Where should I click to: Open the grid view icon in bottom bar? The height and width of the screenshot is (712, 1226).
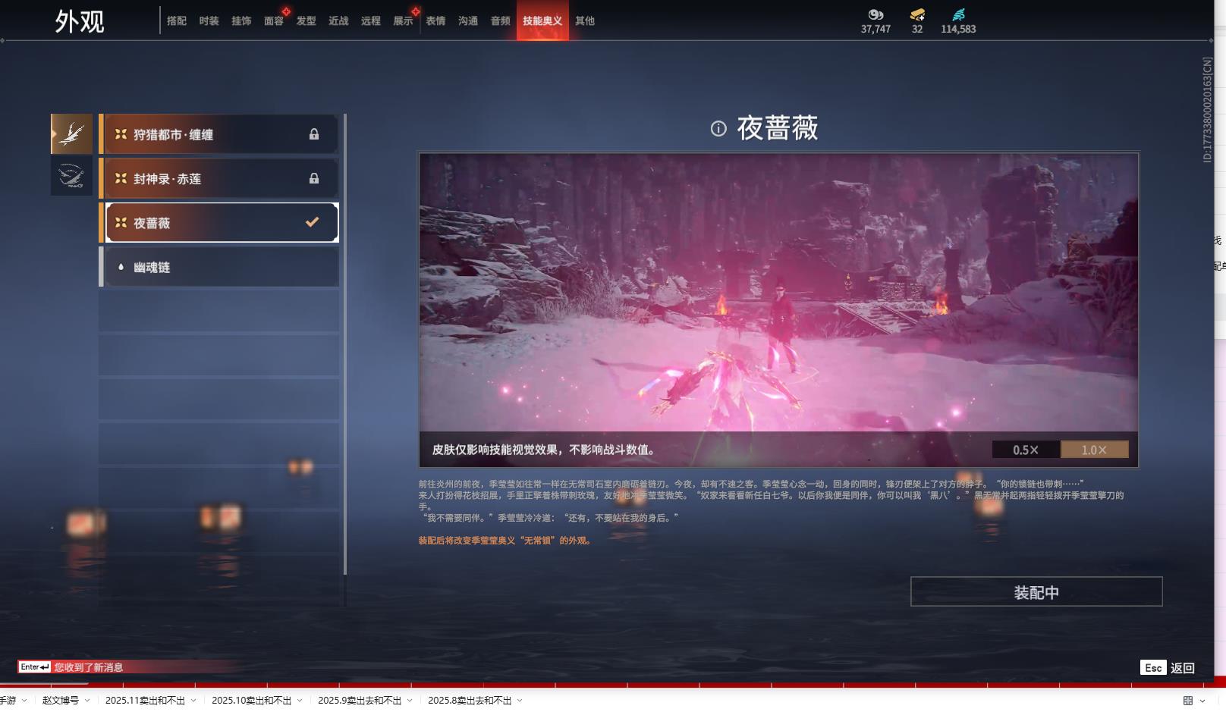pos(1187,701)
